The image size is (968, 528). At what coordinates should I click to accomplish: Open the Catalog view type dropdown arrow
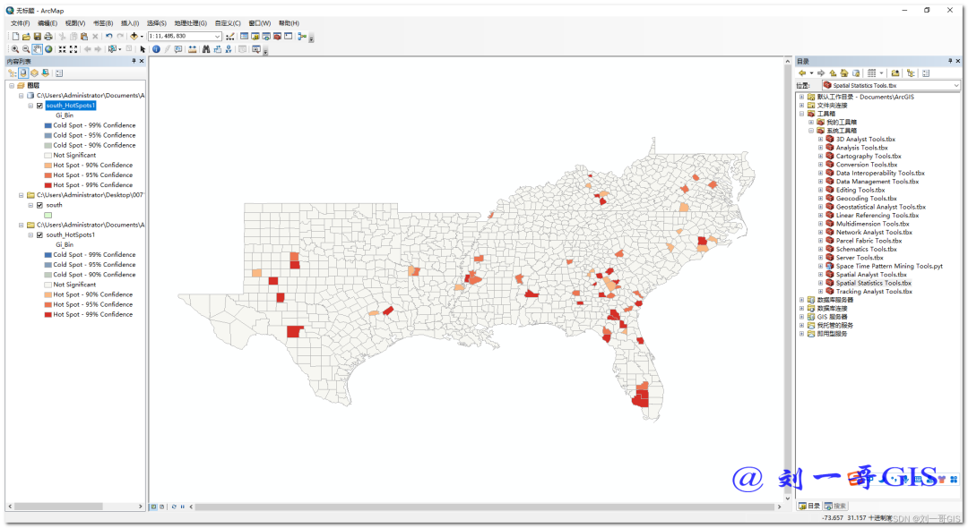click(882, 73)
